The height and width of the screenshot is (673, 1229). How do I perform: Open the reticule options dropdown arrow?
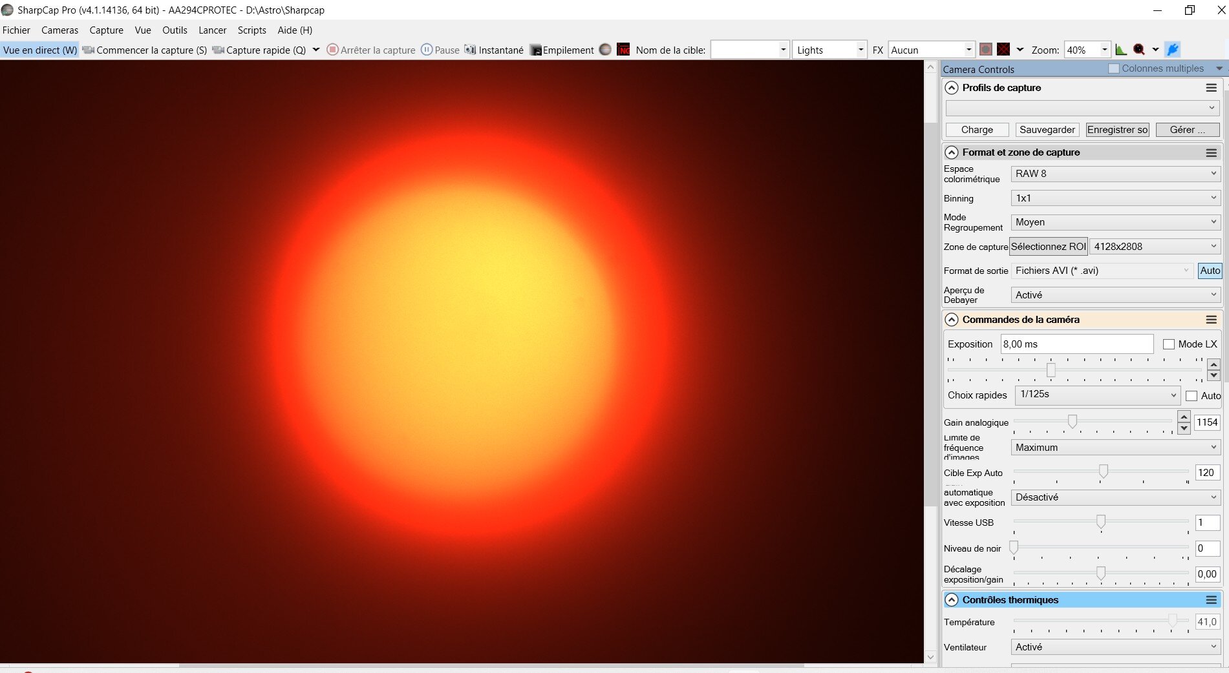pyautogui.click(x=1020, y=50)
